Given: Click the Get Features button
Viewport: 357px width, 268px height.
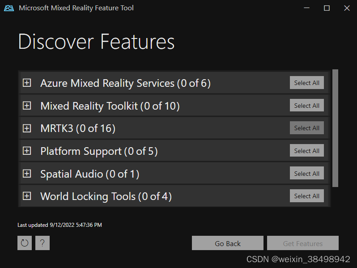Looking at the screenshot, I should (303, 243).
